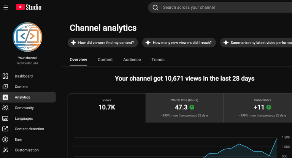Select Analytics in the sidebar

point(28,97)
